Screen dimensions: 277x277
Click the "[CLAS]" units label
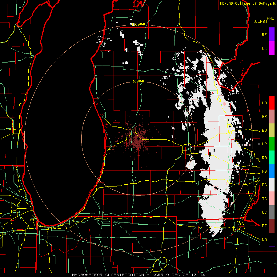(x=260, y=21)
